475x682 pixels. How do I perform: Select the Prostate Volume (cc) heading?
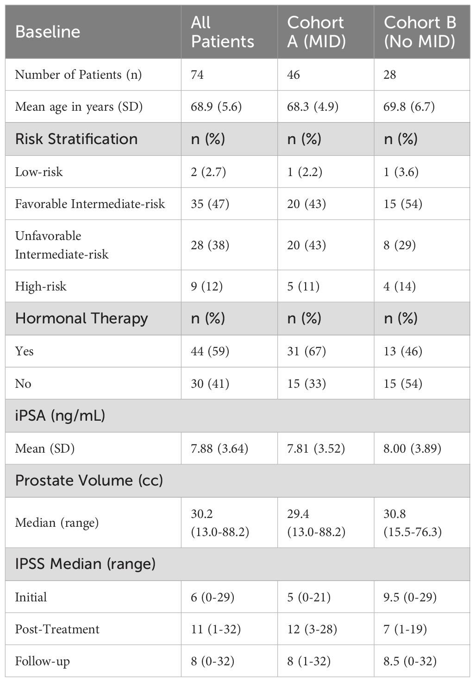pos(89,480)
